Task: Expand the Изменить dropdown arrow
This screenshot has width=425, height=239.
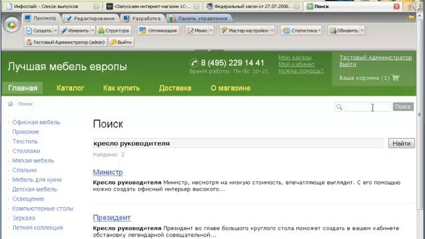Action: (x=92, y=31)
